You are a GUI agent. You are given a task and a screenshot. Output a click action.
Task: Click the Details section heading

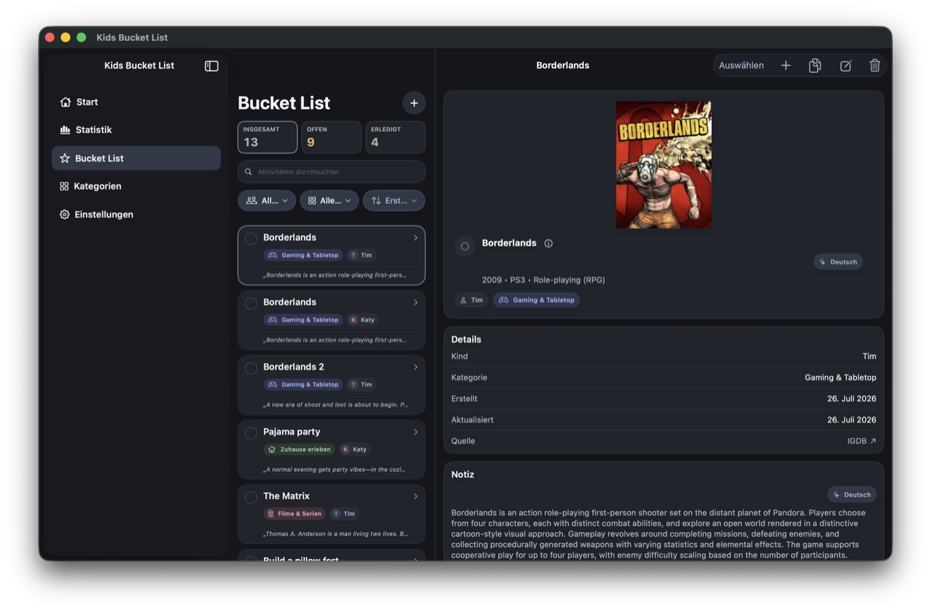point(466,339)
